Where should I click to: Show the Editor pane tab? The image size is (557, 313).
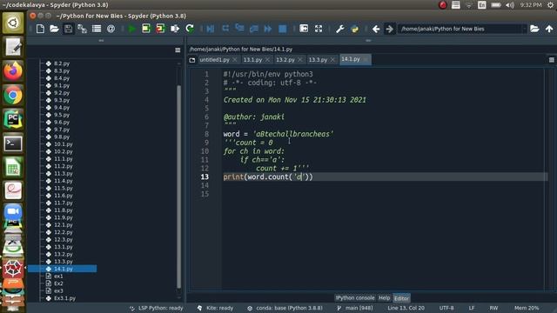click(x=401, y=298)
